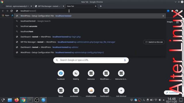Open the Welcome shortcut
Viewport: 184px width, 103px height.
[91, 75]
